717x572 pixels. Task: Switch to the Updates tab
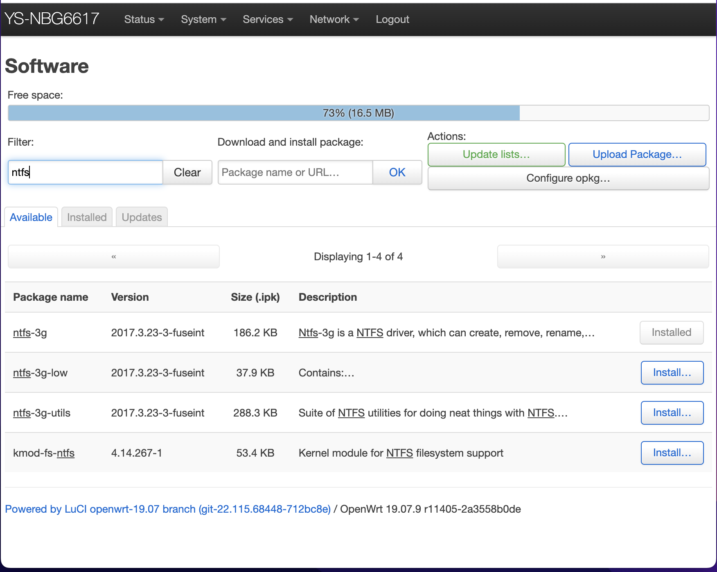(x=142, y=217)
